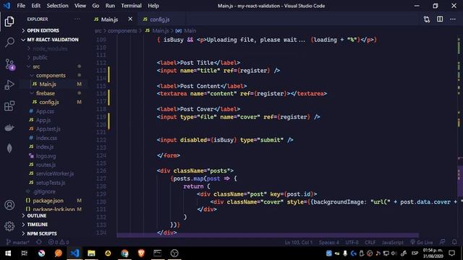Click components breadcrumb in editor path
Image resolution: width=463 pixels, height=260 pixels.
[x=122, y=30]
